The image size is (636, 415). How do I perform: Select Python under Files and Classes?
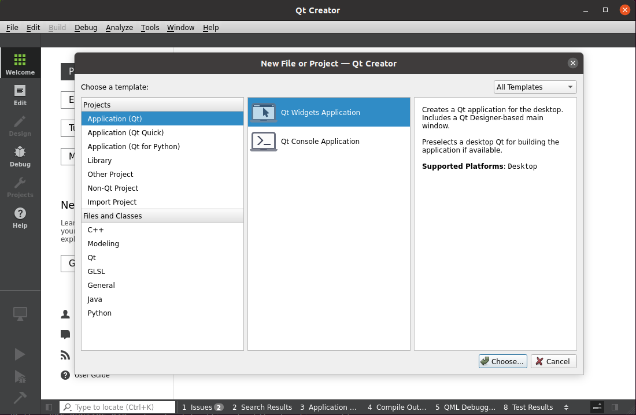pyautogui.click(x=162, y=313)
